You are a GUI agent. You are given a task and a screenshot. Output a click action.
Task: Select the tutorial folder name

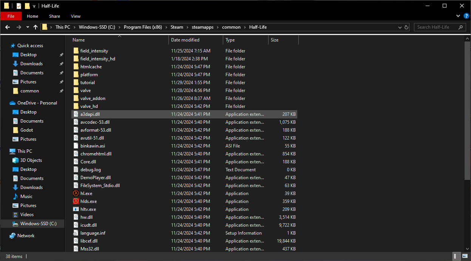click(x=88, y=83)
